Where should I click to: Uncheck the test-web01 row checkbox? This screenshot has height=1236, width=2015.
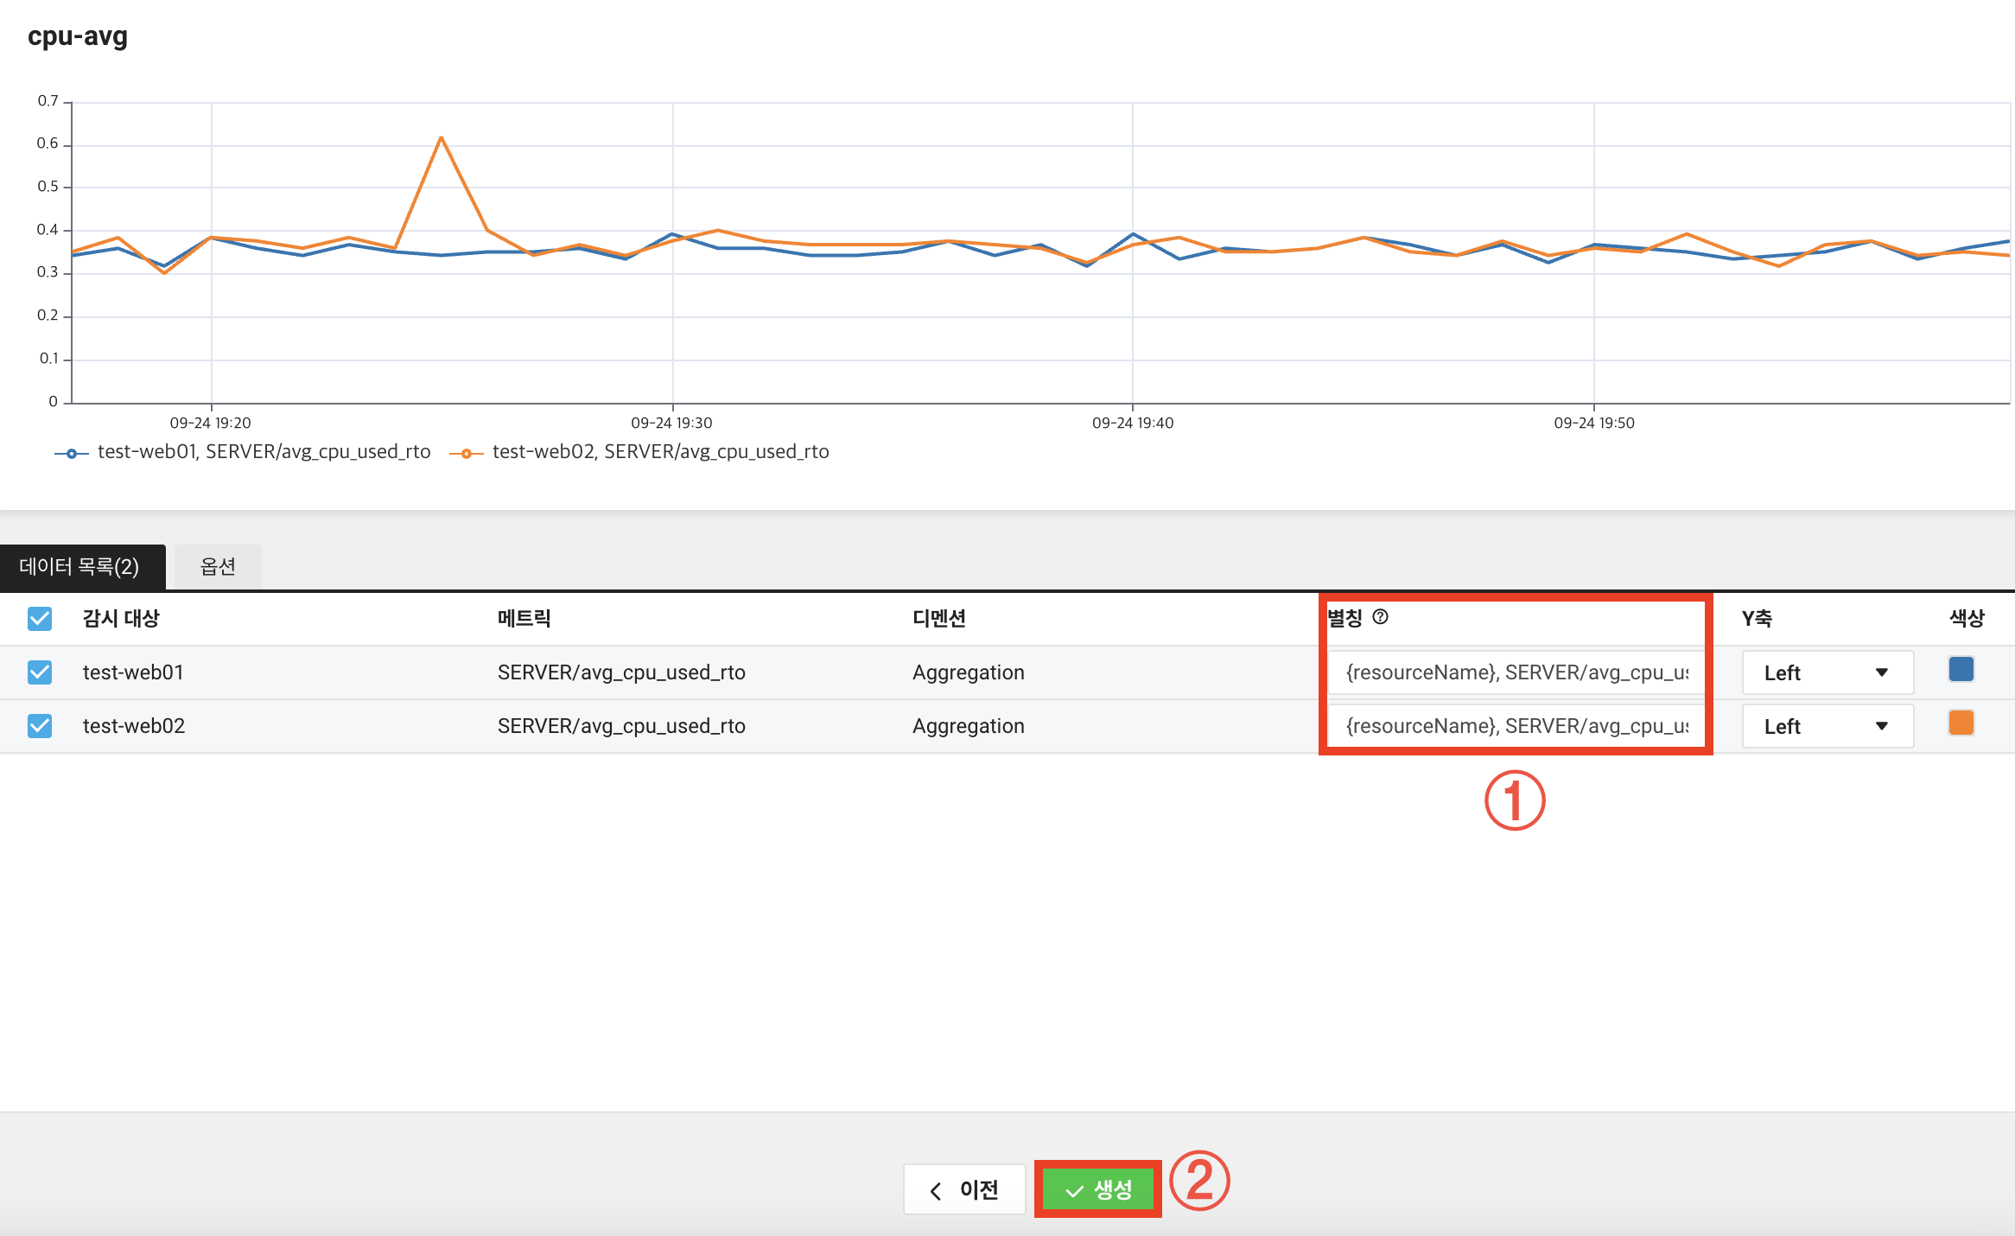point(40,672)
